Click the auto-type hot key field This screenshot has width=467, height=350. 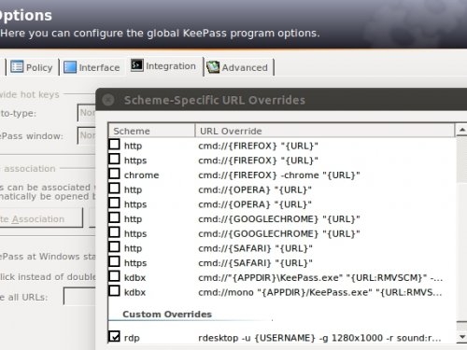pos(87,113)
